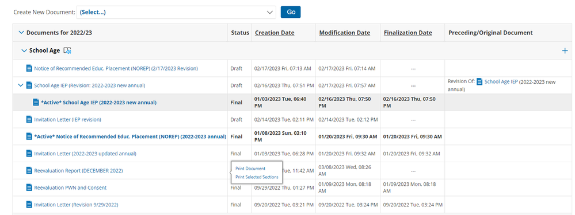Click document icon for Active NOREP 2022-2023 annual

point(29,136)
